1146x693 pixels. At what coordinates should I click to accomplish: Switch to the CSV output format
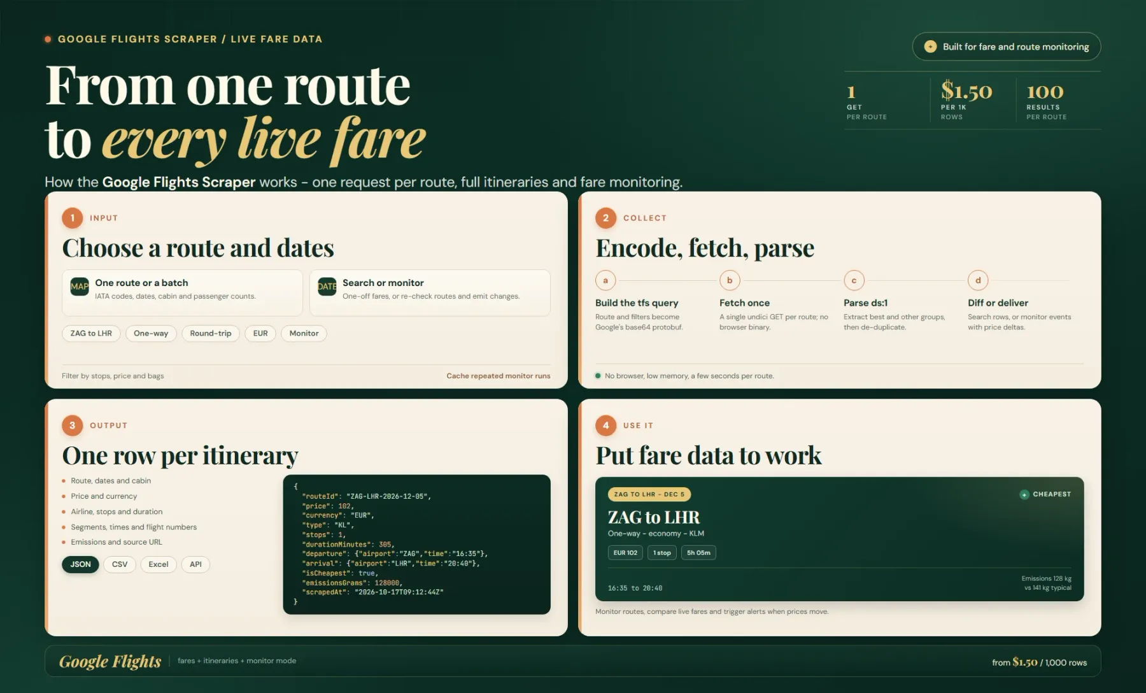point(120,564)
